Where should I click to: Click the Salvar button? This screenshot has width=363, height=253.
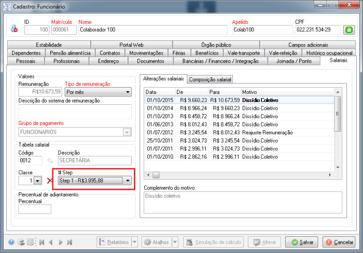click(x=302, y=242)
